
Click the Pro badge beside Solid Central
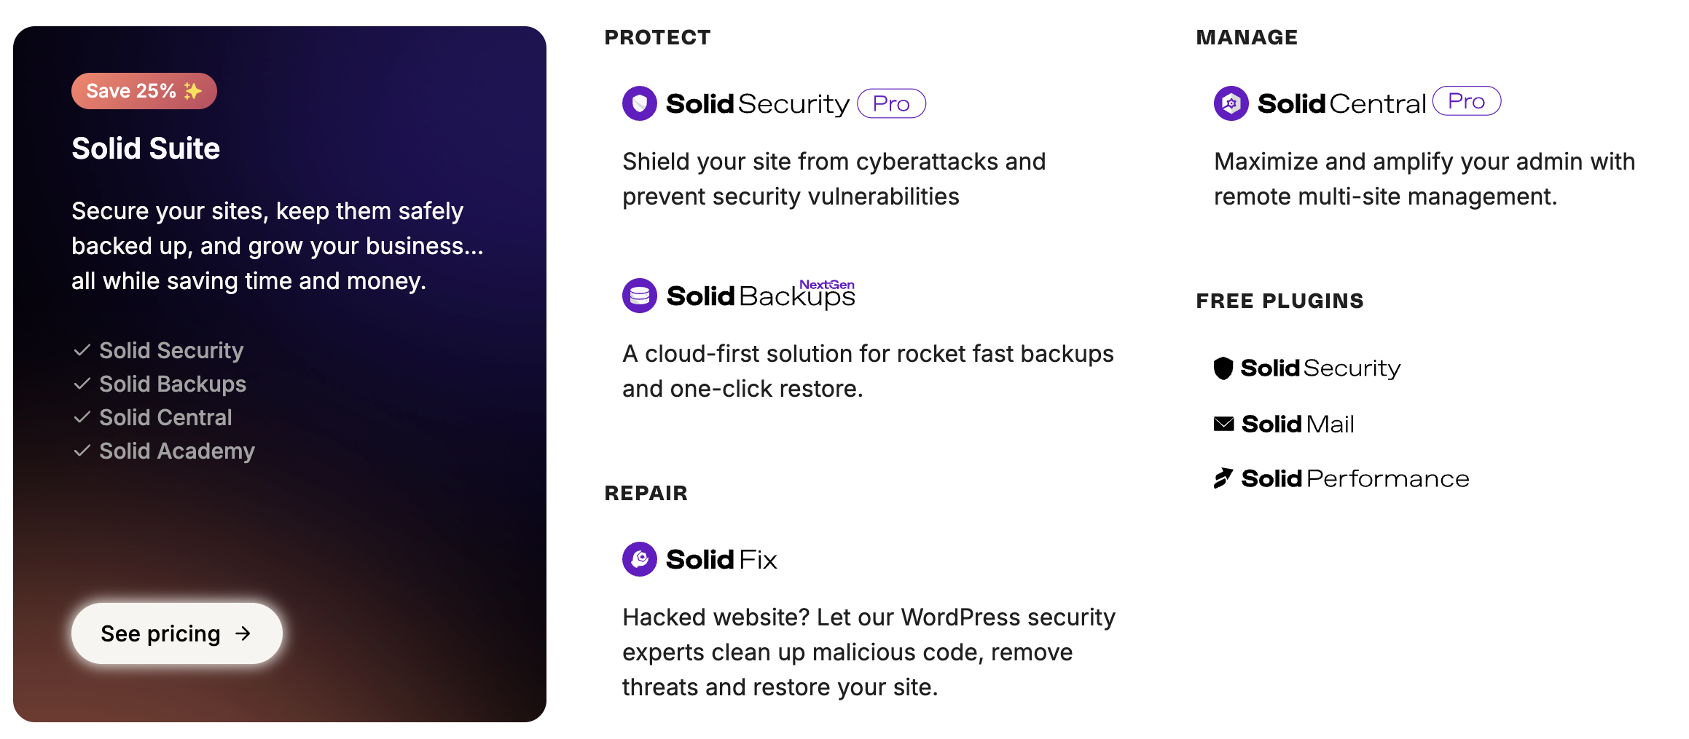(1466, 101)
